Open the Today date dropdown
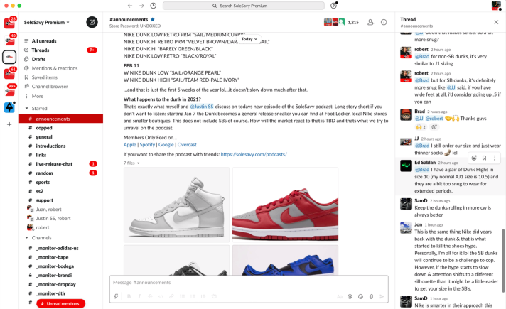The width and height of the screenshot is (506, 309). (x=249, y=39)
